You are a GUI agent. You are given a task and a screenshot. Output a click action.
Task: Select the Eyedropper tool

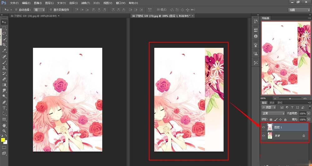coord(4,50)
